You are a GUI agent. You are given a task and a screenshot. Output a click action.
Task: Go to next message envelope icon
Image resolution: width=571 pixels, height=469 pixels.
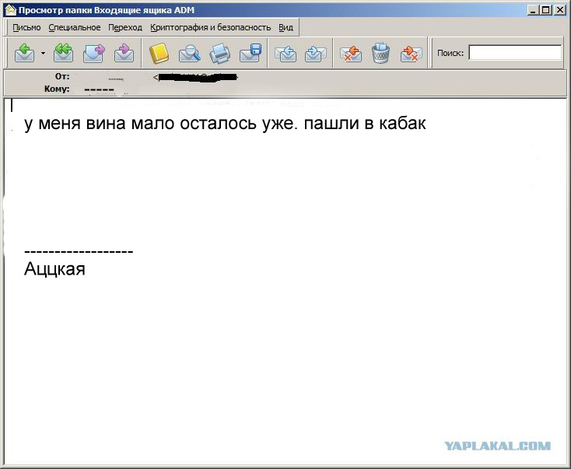pos(315,54)
